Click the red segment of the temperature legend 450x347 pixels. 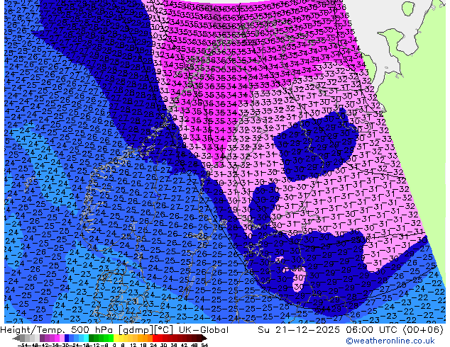155,339
